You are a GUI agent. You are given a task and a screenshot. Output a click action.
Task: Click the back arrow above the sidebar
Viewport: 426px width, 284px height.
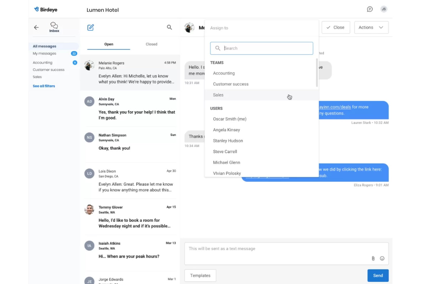[36, 27]
